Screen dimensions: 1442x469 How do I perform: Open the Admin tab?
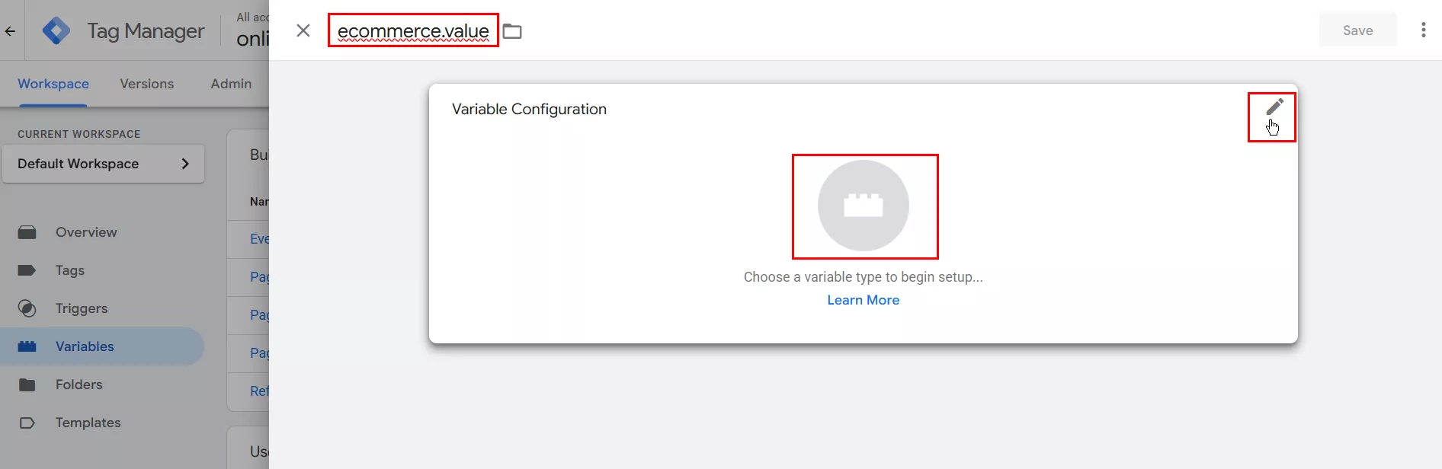point(231,84)
